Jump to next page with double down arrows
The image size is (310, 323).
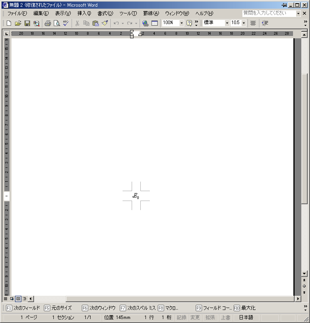point(304,292)
